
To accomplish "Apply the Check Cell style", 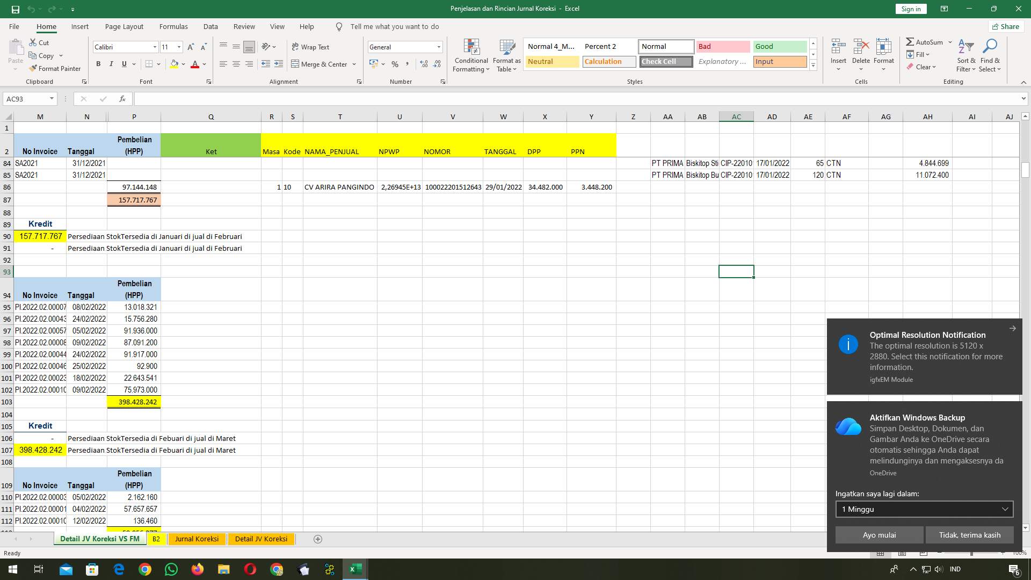I will click(665, 61).
